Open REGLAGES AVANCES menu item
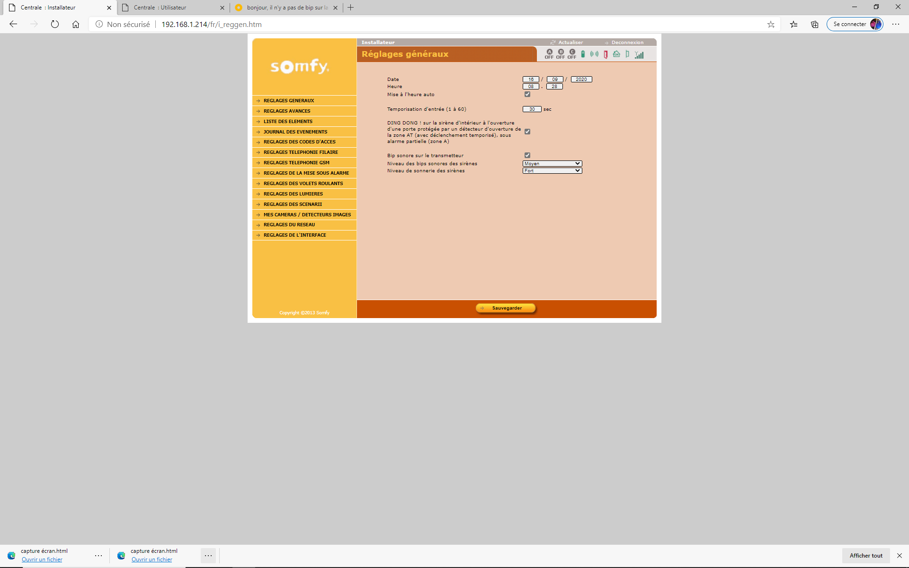The width and height of the screenshot is (909, 568). (287, 111)
